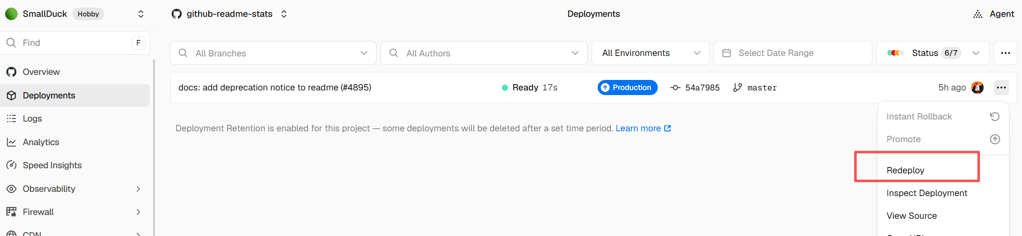This screenshot has width=1022, height=236.
Task: Click the deployment author avatar
Action: pyautogui.click(x=977, y=88)
